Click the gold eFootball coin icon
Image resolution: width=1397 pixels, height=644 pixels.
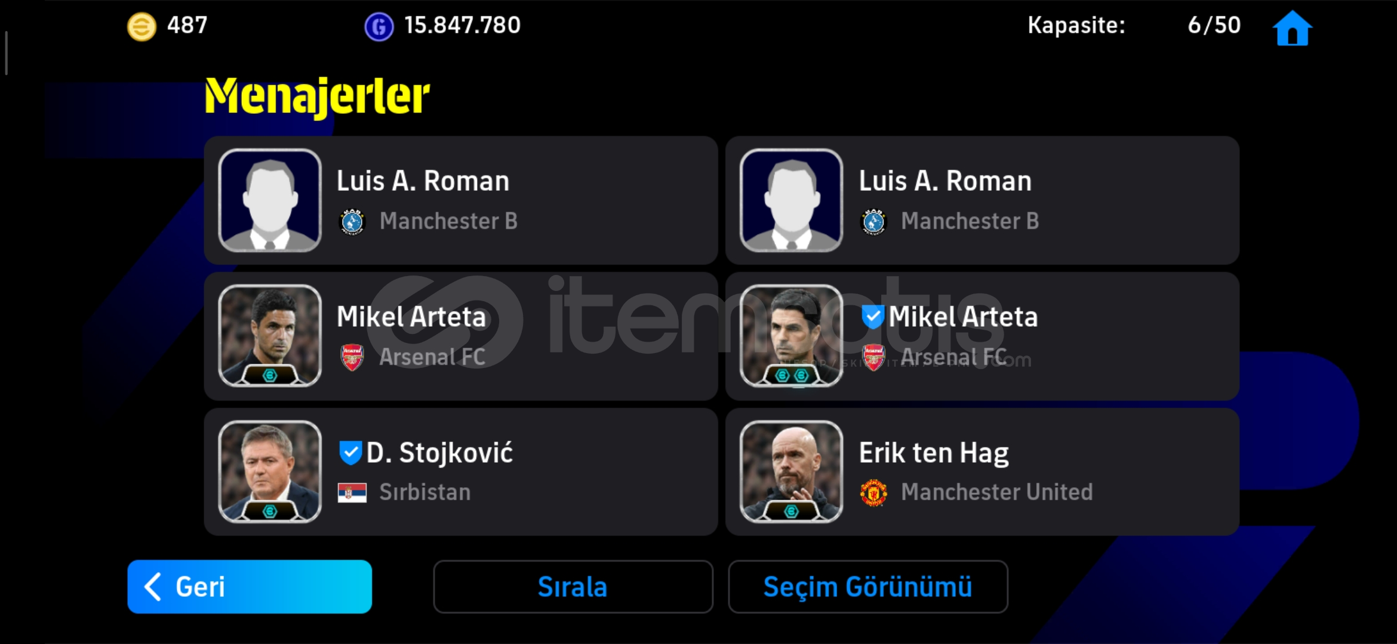tap(141, 27)
